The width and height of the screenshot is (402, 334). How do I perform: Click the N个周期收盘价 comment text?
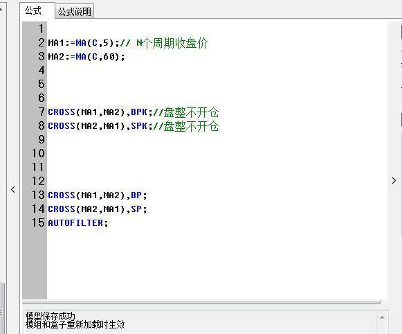coord(172,43)
